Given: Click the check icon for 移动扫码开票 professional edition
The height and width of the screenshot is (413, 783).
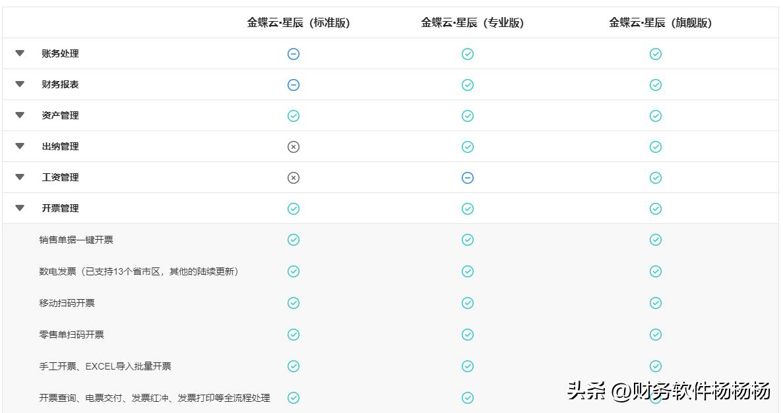Looking at the screenshot, I should coord(468,303).
